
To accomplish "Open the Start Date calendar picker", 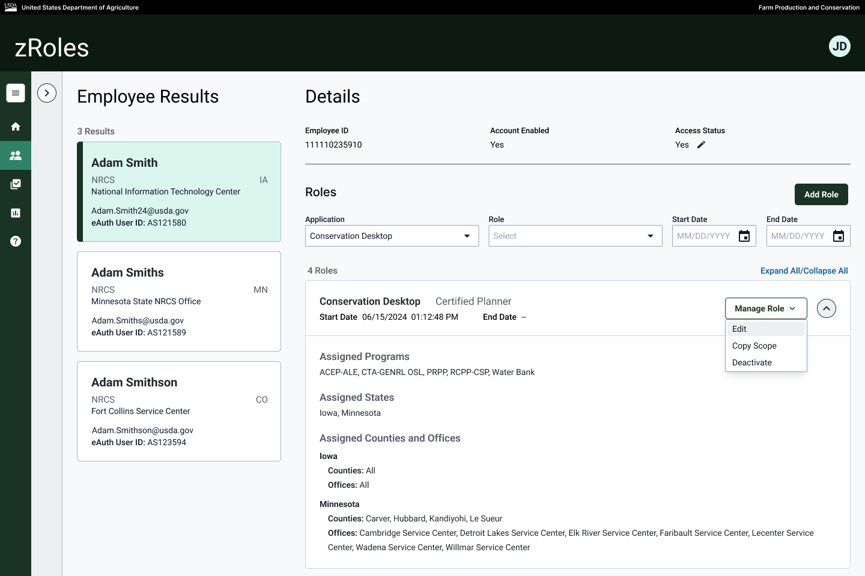I will [x=744, y=236].
